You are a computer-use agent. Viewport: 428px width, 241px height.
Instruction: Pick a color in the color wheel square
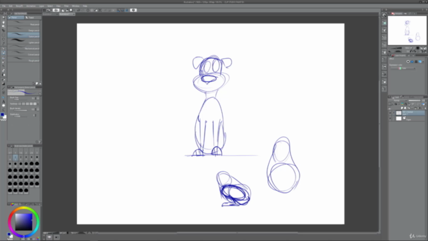(x=23, y=222)
